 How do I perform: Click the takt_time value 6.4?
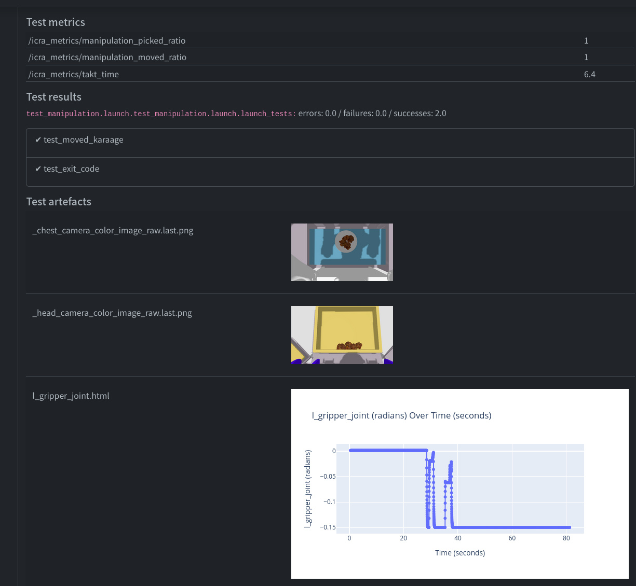[x=589, y=75]
